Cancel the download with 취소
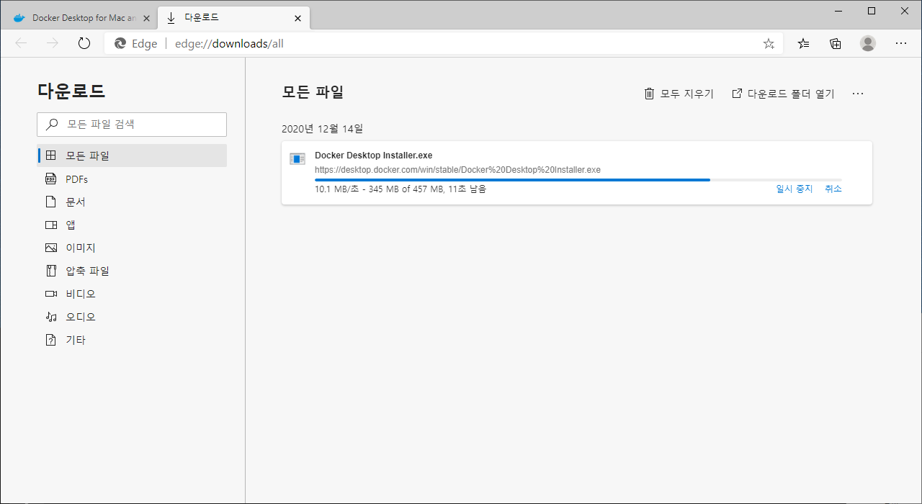This screenshot has width=922, height=504. tap(833, 189)
